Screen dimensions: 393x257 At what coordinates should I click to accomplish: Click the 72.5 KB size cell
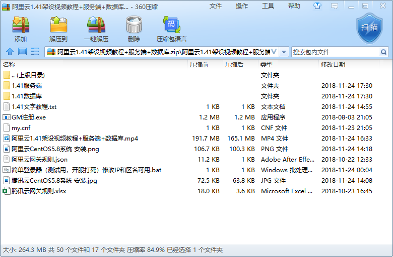click(208, 181)
